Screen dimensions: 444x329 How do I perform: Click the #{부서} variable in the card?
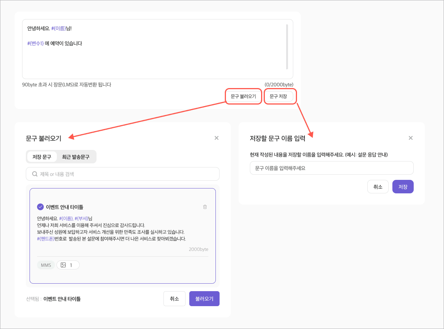[x=81, y=218]
